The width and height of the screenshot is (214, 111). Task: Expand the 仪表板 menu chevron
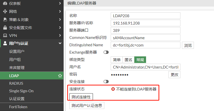(x=60, y=3)
